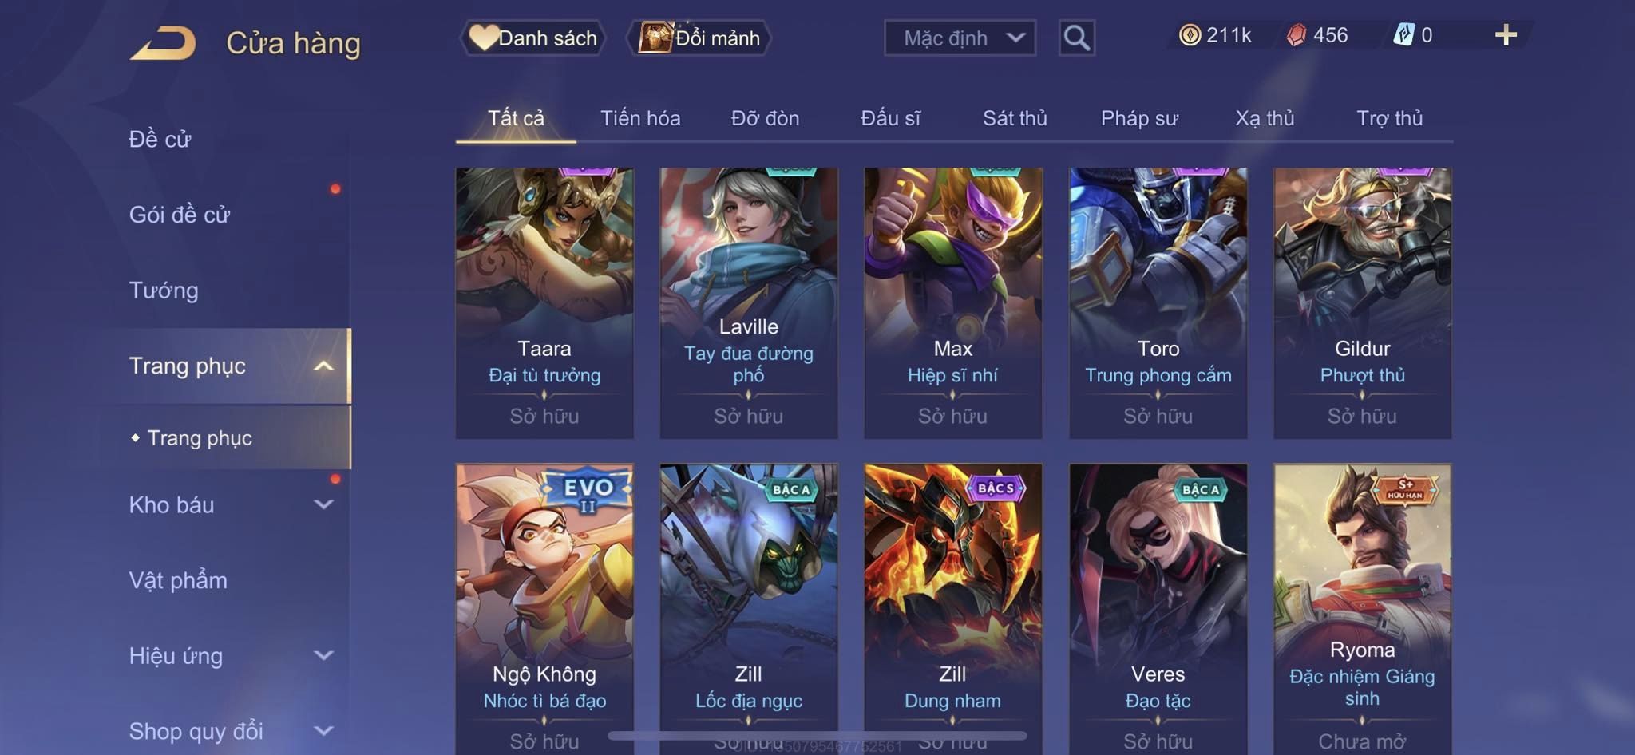Screen dimensions: 1635x755
Task: Open the Mặc định sort dropdown
Action: (960, 38)
